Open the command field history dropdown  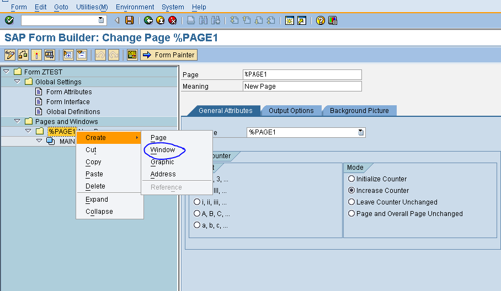pyautogui.click(x=101, y=20)
